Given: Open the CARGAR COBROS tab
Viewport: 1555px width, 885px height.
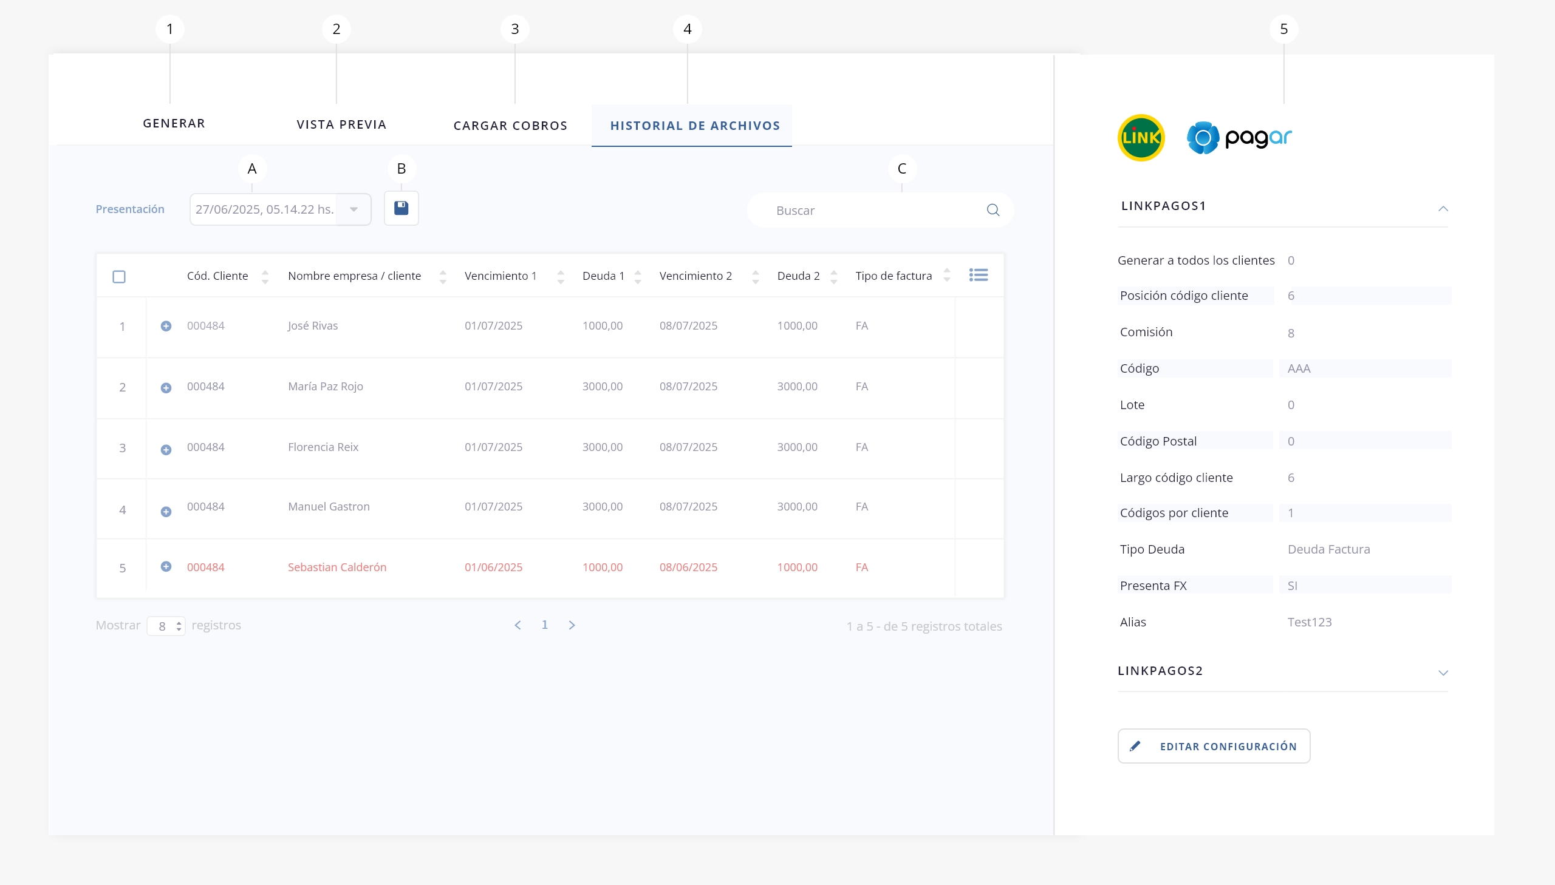Looking at the screenshot, I should (510, 126).
